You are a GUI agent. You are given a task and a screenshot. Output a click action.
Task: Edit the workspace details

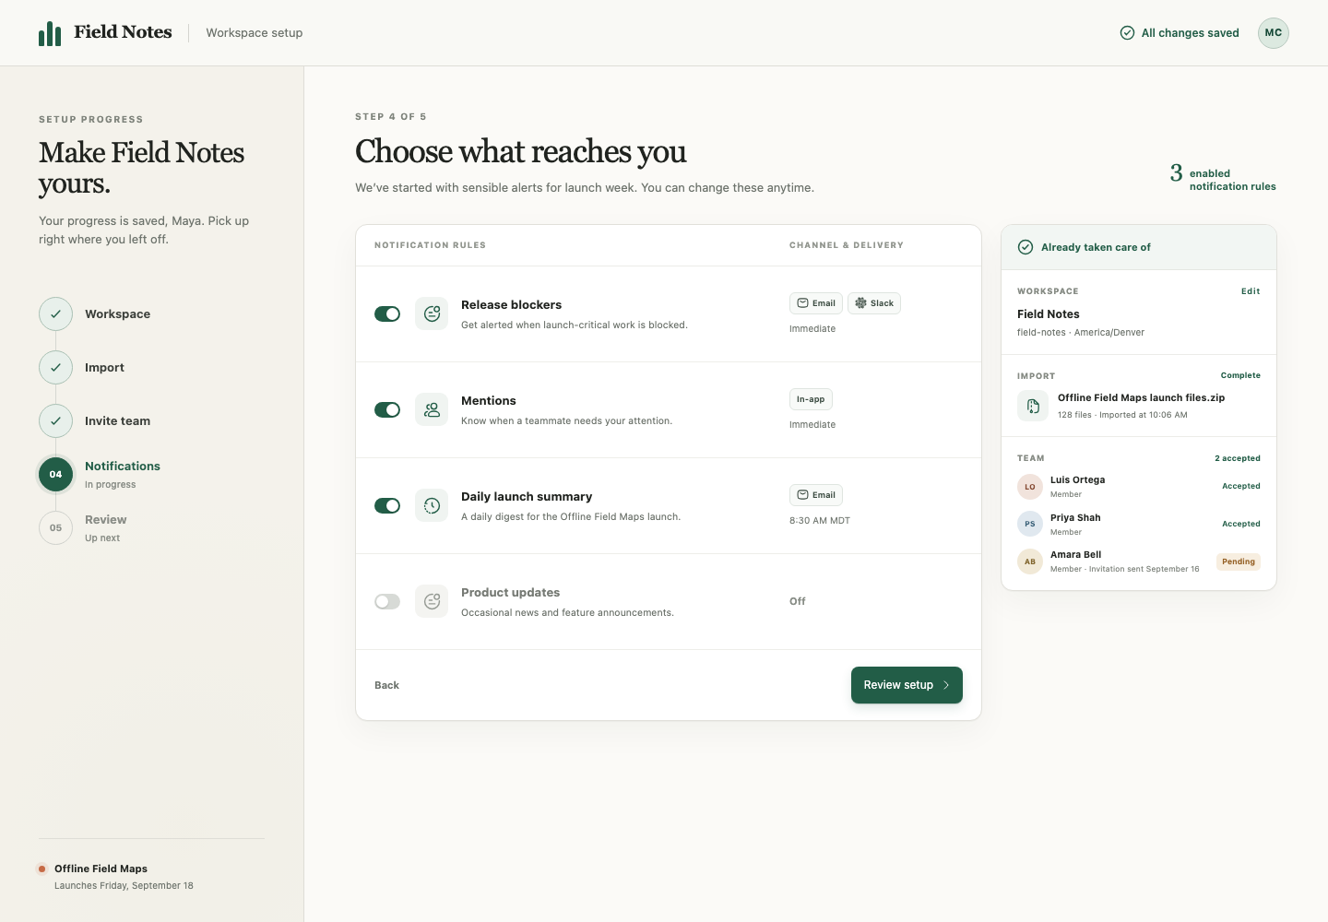1251,291
